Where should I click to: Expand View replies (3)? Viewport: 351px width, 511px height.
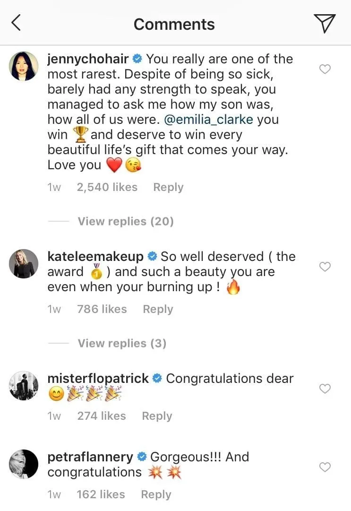coord(122,343)
